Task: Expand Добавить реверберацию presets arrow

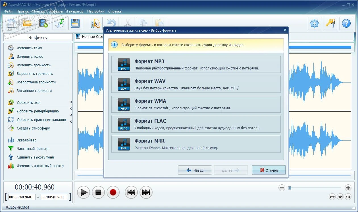Action: 71,109
